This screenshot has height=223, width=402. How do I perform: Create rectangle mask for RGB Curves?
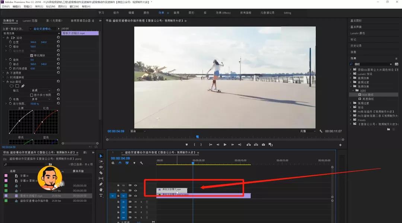[17, 86]
